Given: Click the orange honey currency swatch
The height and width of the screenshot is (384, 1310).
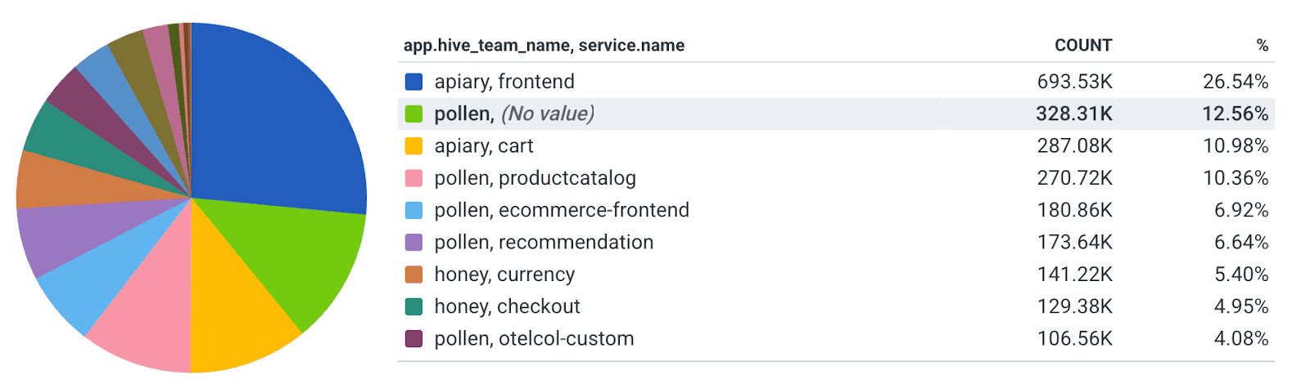Looking at the screenshot, I should [x=413, y=275].
